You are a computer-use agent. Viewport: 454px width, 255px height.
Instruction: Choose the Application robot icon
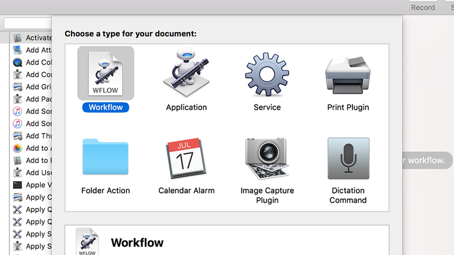[187, 73]
